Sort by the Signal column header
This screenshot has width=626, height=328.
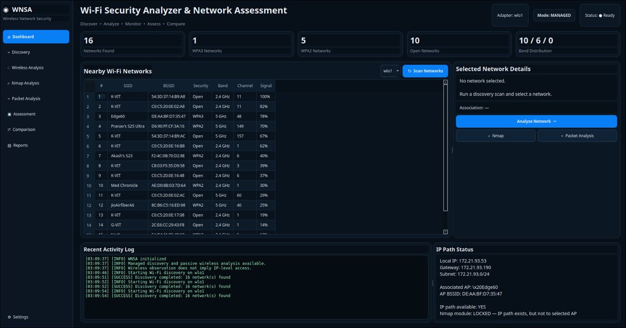click(266, 86)
